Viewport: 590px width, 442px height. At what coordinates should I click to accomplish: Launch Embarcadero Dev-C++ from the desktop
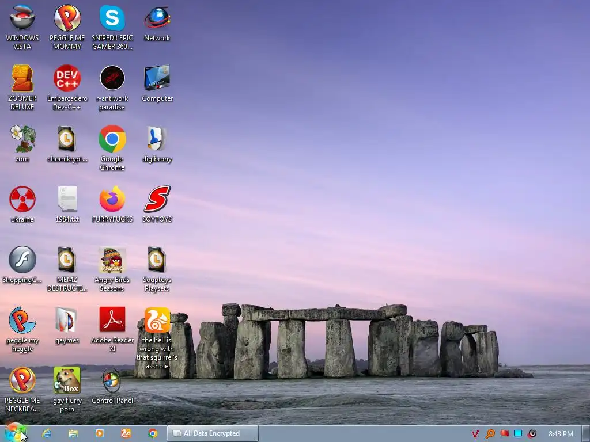point(67,87)
